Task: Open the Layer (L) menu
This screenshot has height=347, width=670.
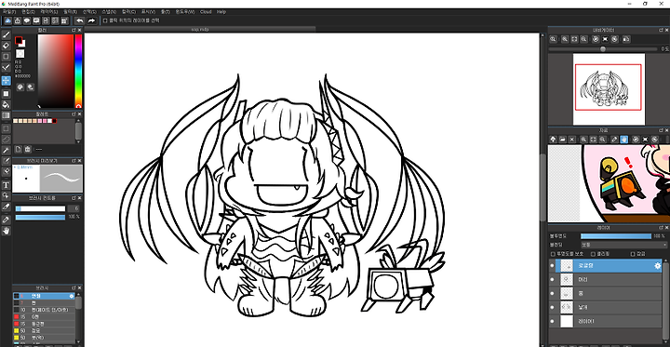Action: (49, 12)
